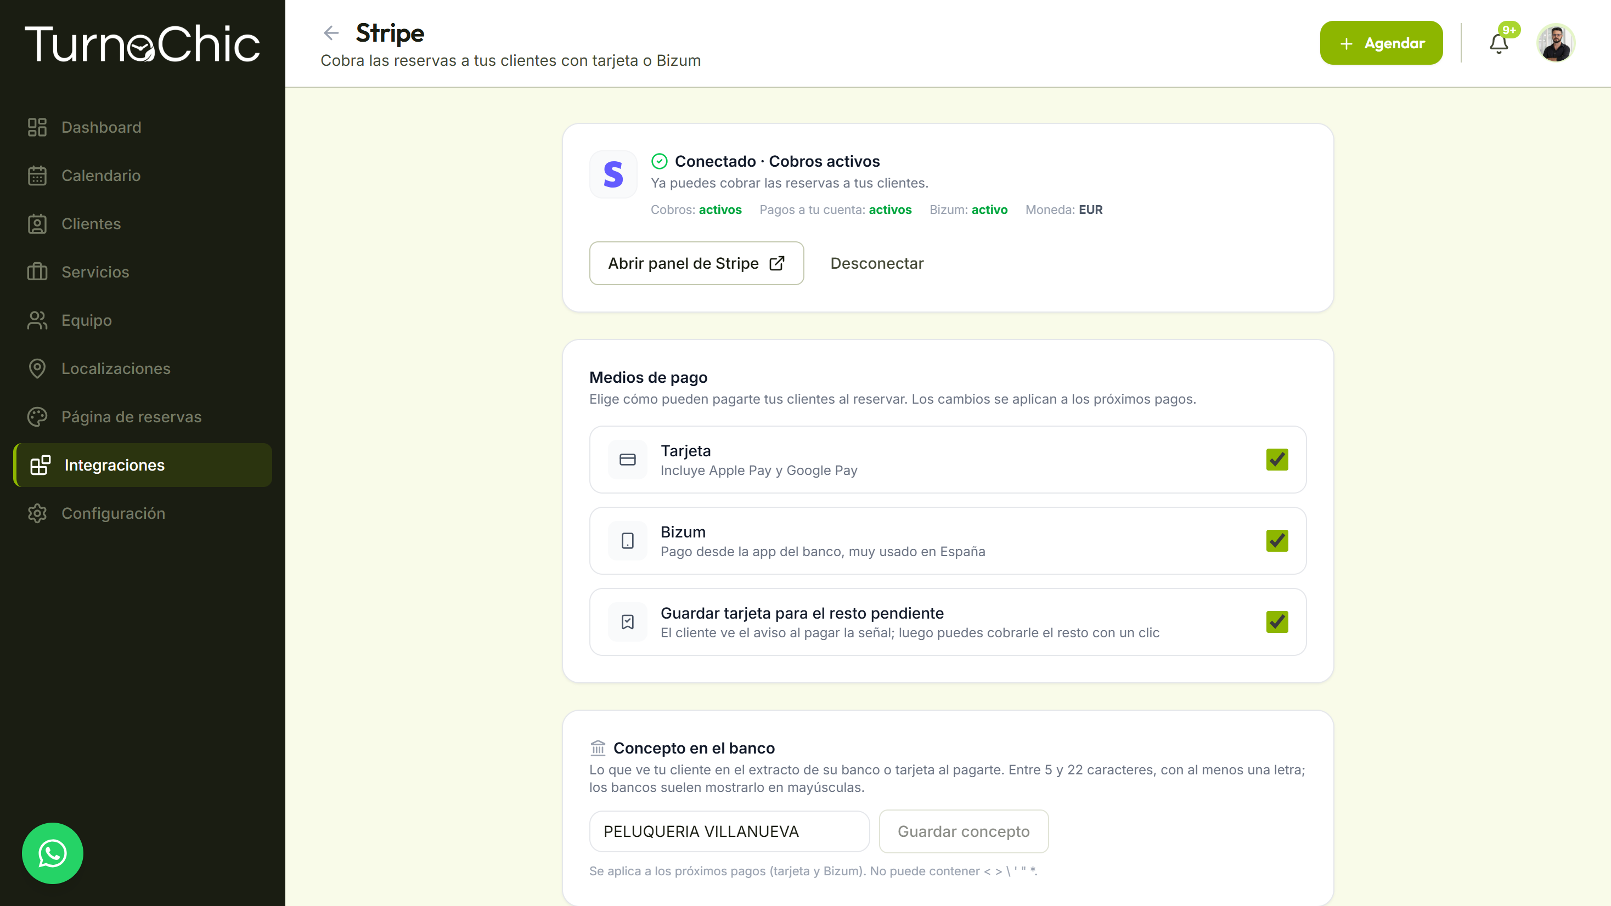Open Clientes in the sidebar
The width and height of the screenshot is (1611, 906).
[x=143, y=224]
